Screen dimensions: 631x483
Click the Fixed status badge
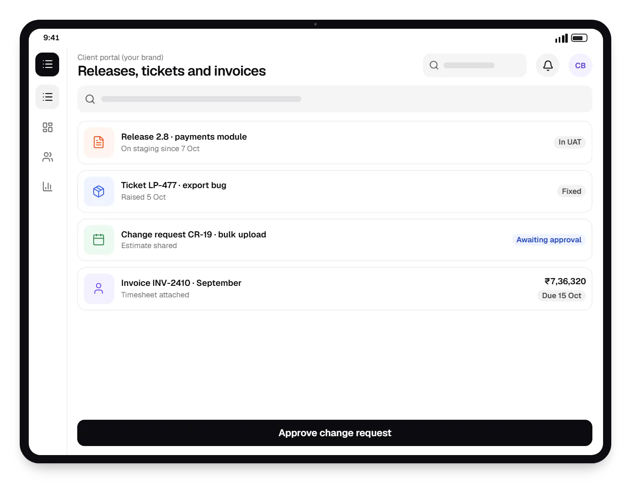[571, 191]
